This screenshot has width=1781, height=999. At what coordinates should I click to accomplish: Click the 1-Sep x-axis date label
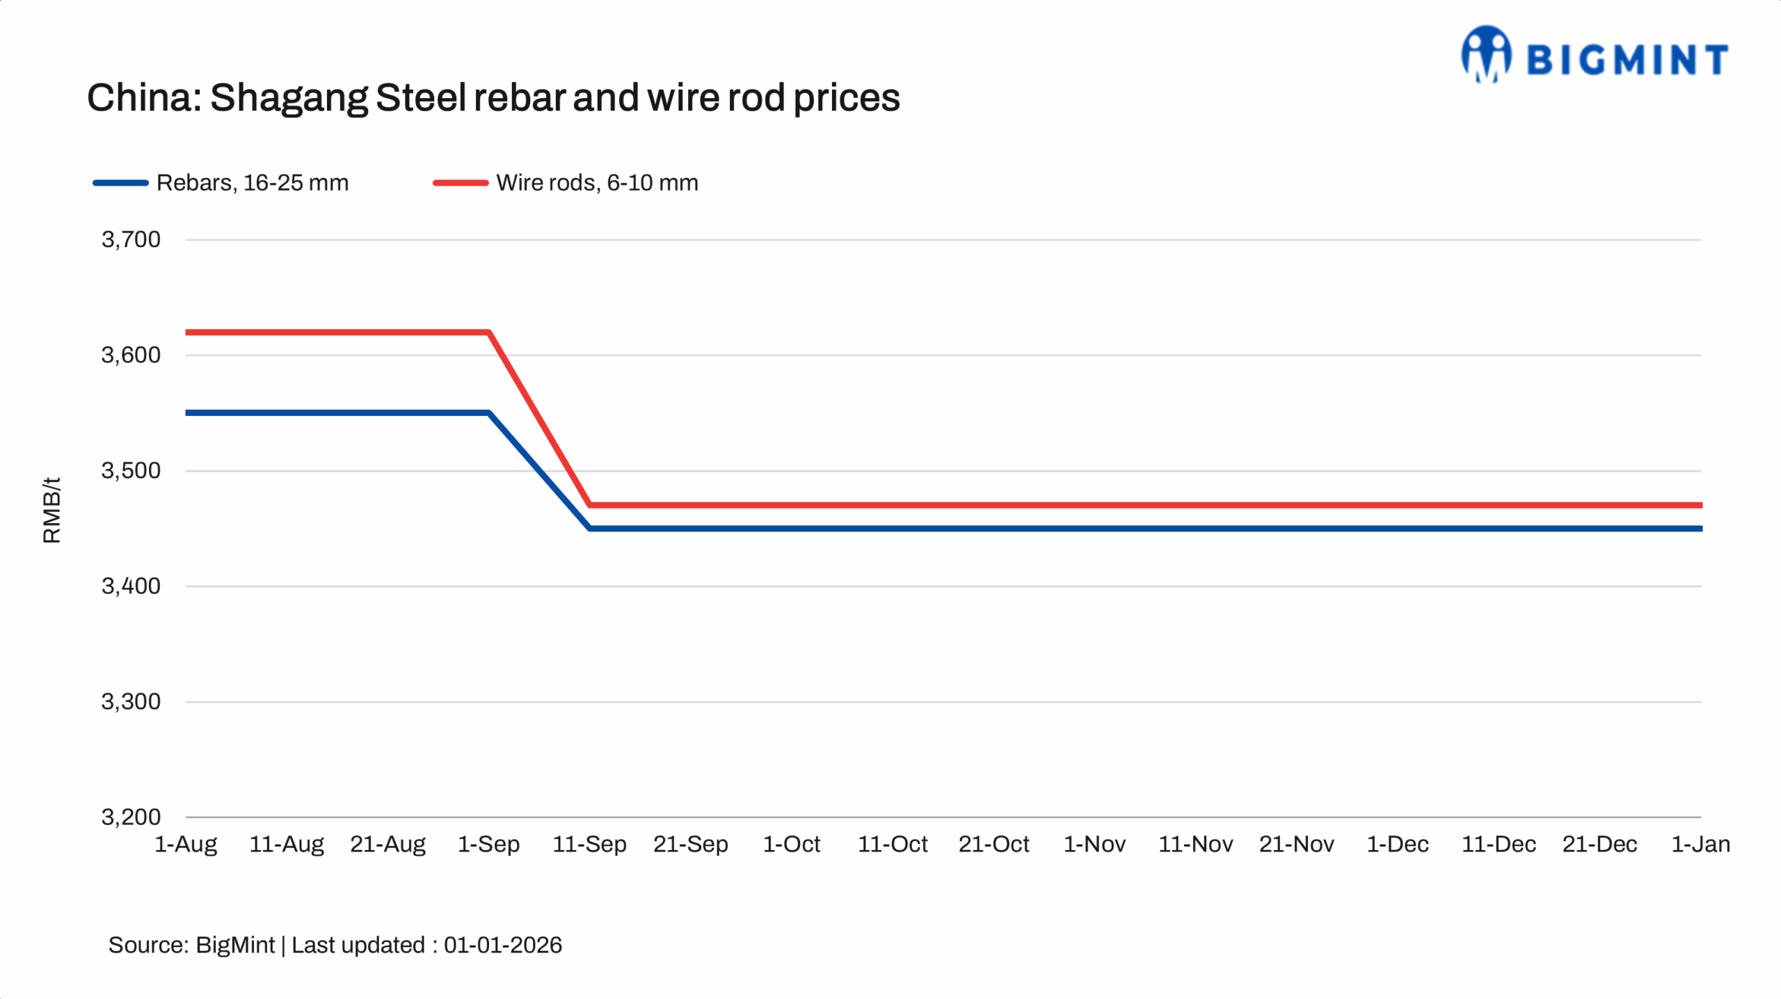488,845
